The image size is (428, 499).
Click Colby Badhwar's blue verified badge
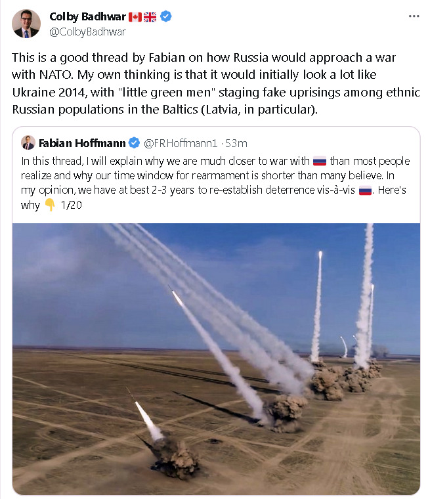[166, 16]
